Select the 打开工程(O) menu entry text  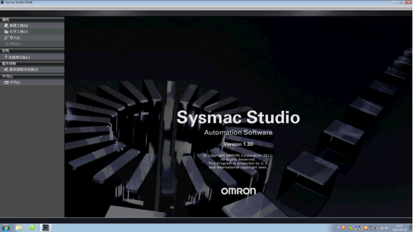pos(19,31)
